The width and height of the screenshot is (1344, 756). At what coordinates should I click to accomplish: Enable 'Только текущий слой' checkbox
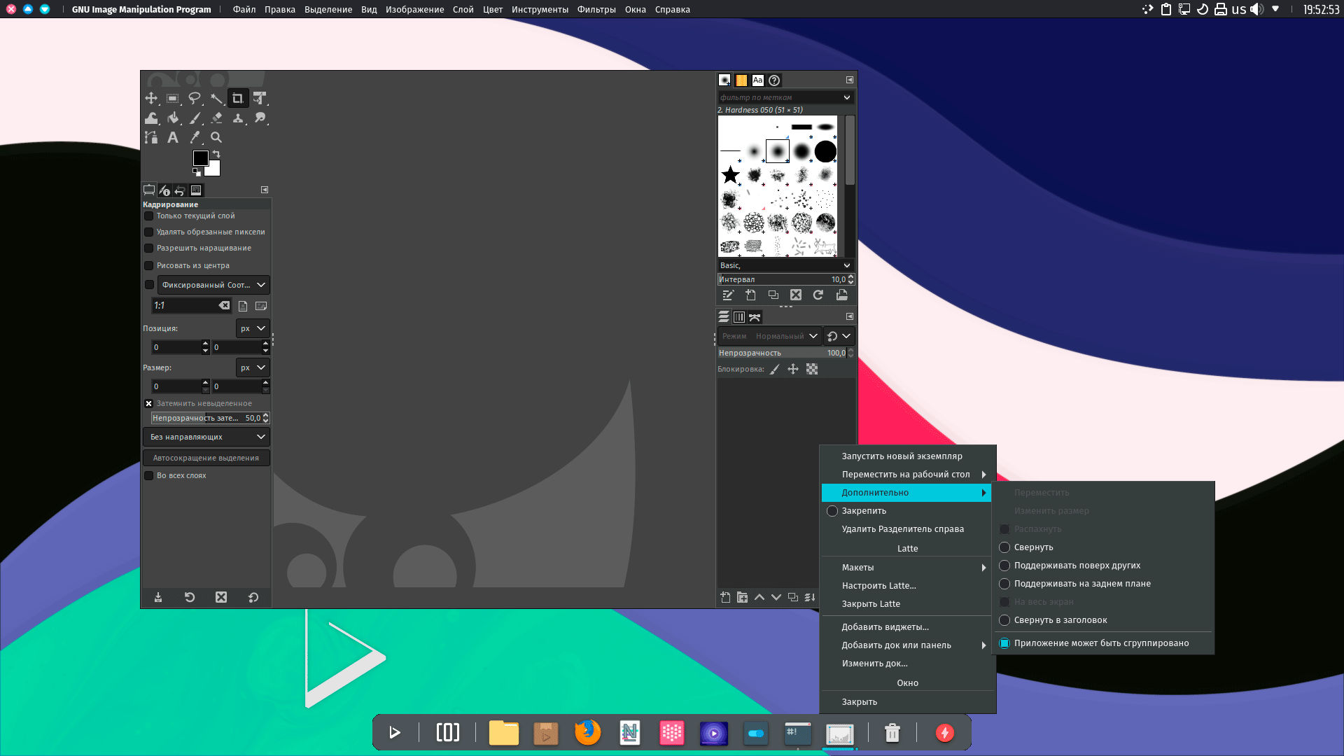pos(149,216)
